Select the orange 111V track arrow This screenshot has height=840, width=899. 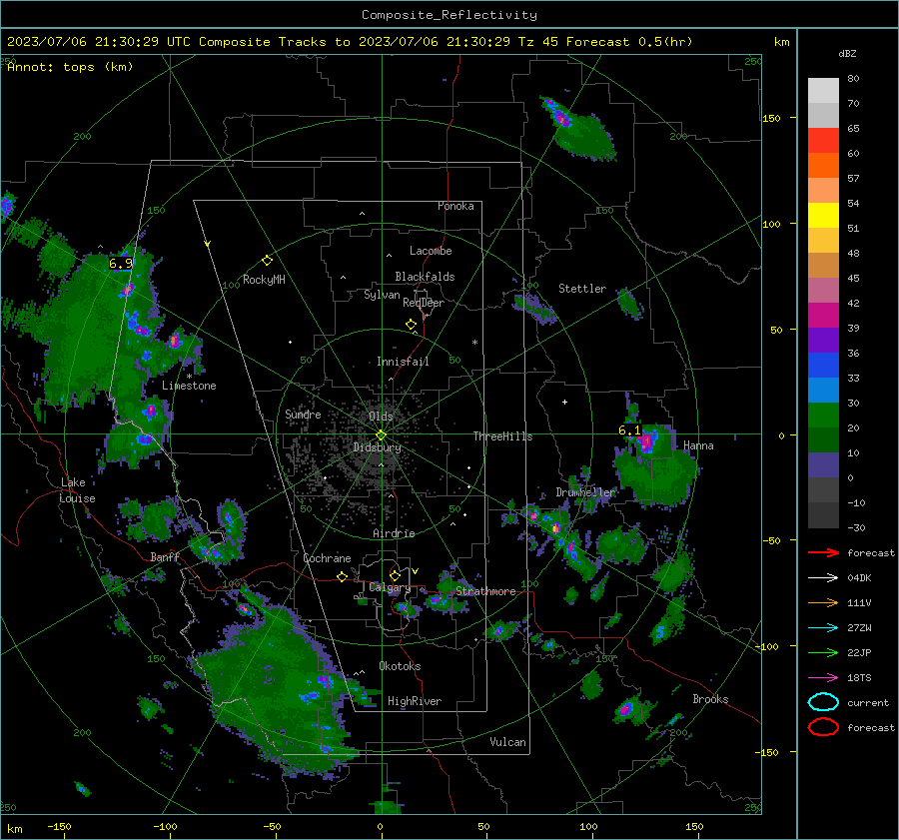823,602
